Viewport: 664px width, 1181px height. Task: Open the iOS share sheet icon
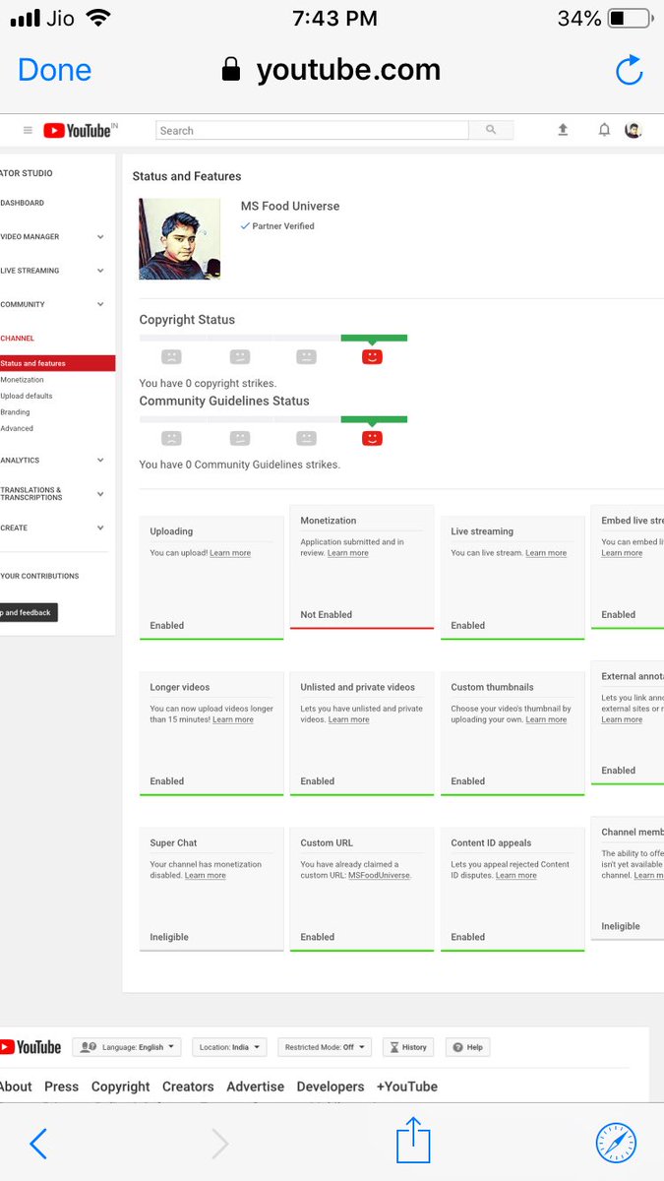coord(414,1140)
